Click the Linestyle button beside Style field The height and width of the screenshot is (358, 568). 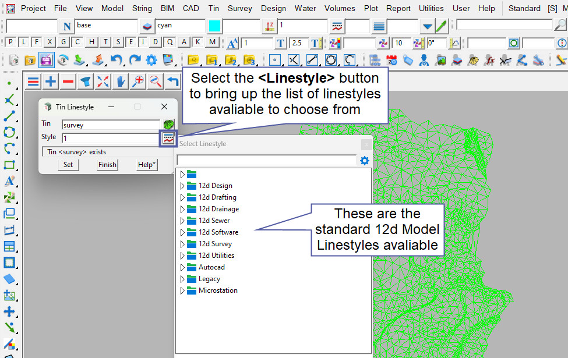coord(168,138)
